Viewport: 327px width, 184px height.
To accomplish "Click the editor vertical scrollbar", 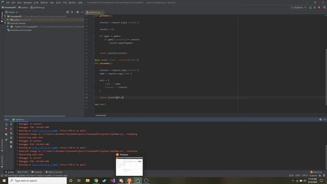I will [326, 77].
